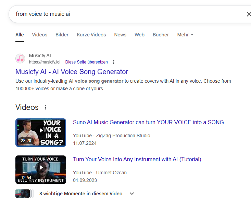The width and height of the screenshot is (251, 198).
Task: Click the small key moments preview thumbnail
Action: 23,194
